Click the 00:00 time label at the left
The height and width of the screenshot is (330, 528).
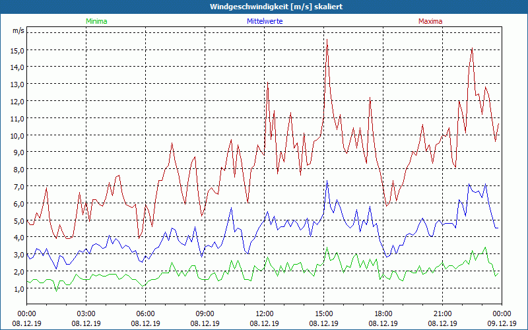pos(26,313)
